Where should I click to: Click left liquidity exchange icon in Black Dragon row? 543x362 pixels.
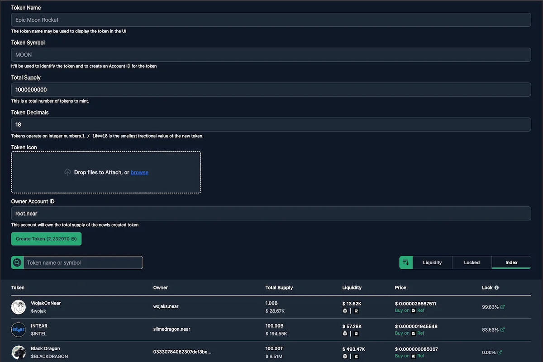(x=345, y=356)
